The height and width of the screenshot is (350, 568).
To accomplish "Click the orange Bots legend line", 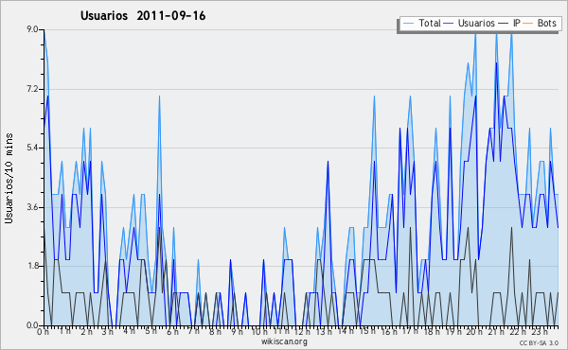I will [528, 24].
